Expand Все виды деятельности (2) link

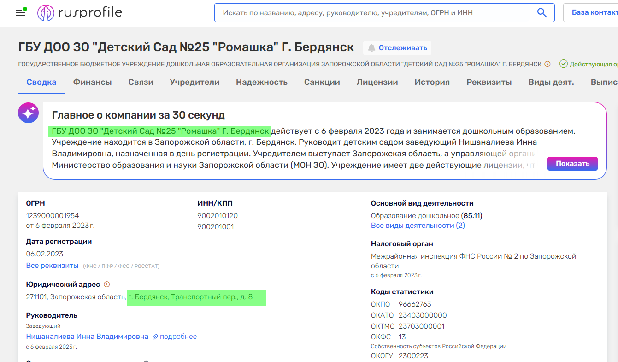click(x=418, y=226)
